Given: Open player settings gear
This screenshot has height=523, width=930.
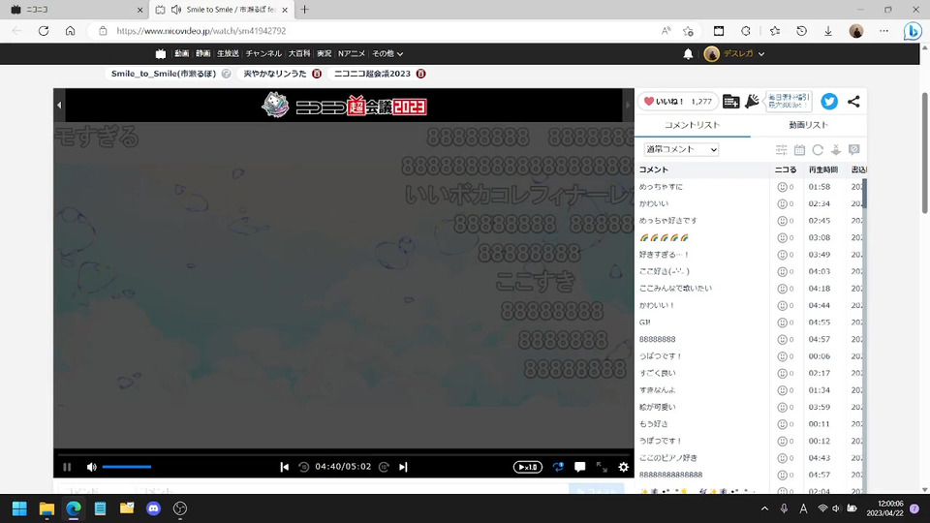Looking at the screenshot, I should [x=623, y=467].
